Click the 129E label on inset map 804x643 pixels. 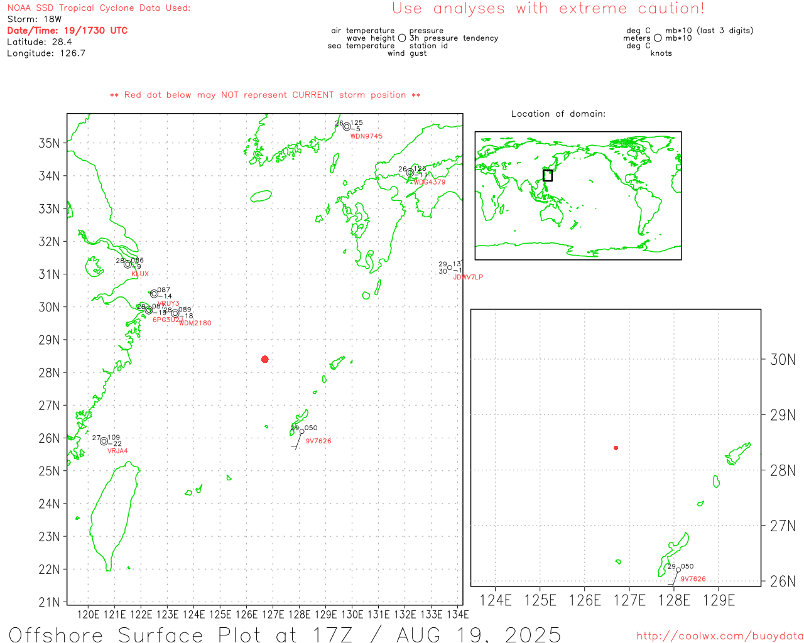[719, 600]
